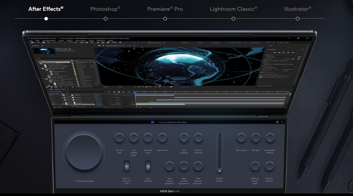Select the Zoom magnifier tool
Image resolution: width=353 pixels, height=196 pixels.
coord(48,42)
